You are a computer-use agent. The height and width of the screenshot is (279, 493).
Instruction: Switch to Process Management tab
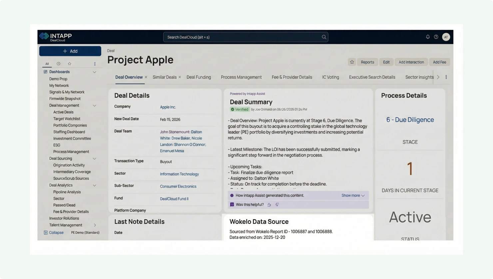[x=241, y=77]
